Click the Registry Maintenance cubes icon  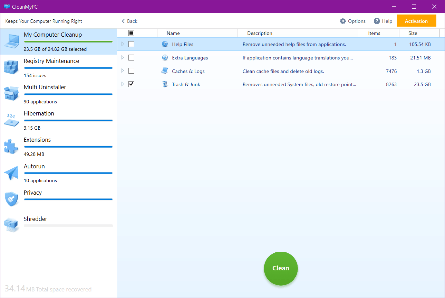coord(11,67)
